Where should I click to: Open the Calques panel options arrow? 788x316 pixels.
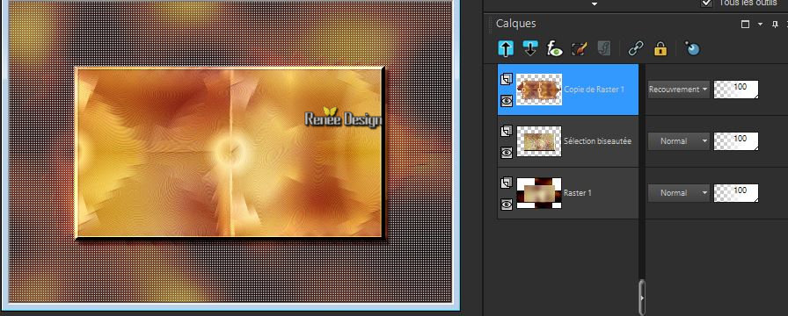click(x=760, y=24)
